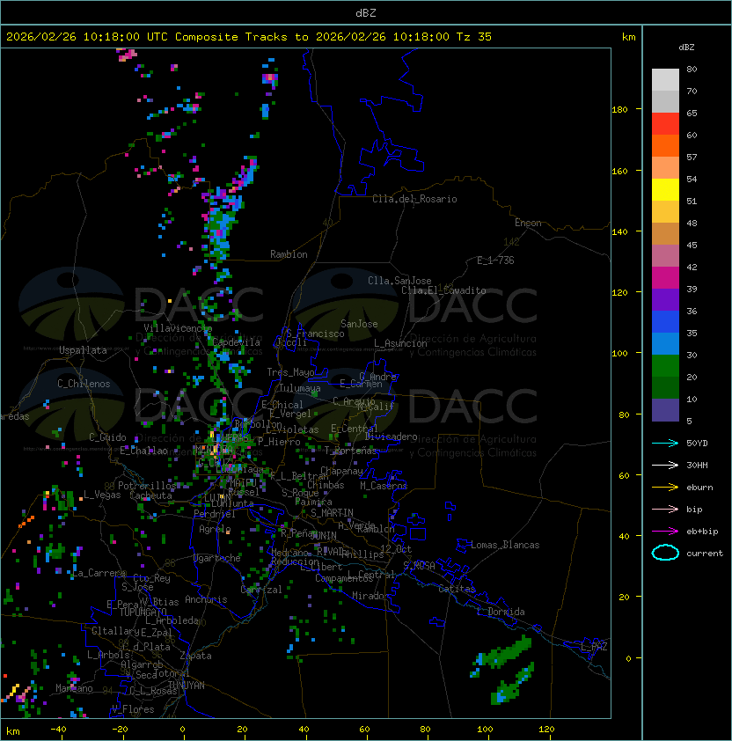Click the 'dBZ' heading above color scale
The width and height of the screenshot is (732, 741).
coord(686,48)
